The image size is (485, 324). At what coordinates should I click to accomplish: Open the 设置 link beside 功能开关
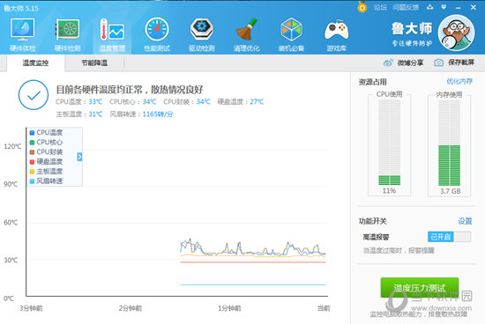click(465, 221)
